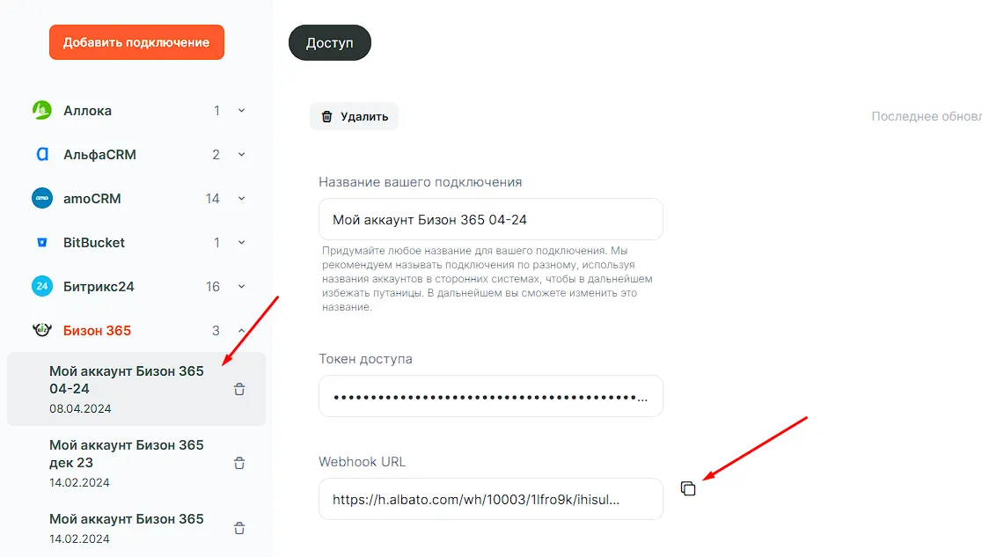Click the amoCRM logo icon
The width and height of the screenshot is (982, 557).
42,199
